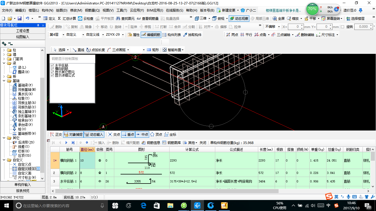376x211 pixels.
Task: Click the undo arrow icon
Action: (x=28, y=18)
